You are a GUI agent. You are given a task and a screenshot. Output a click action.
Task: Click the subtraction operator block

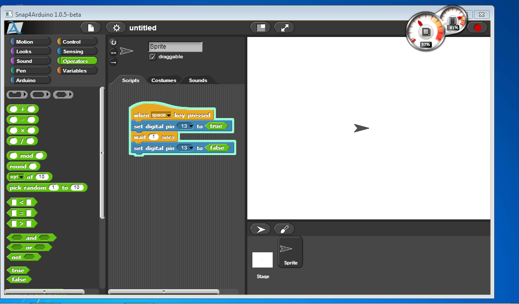[22, 120]
